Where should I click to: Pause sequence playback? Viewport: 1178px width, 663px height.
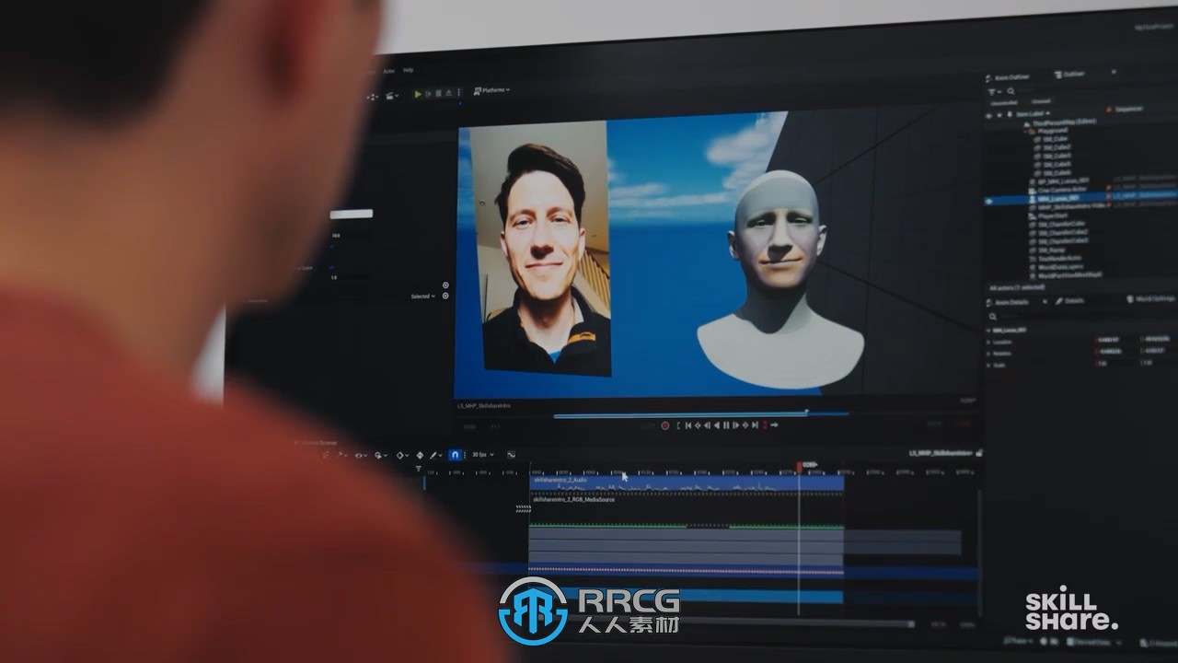coord(726,425)
